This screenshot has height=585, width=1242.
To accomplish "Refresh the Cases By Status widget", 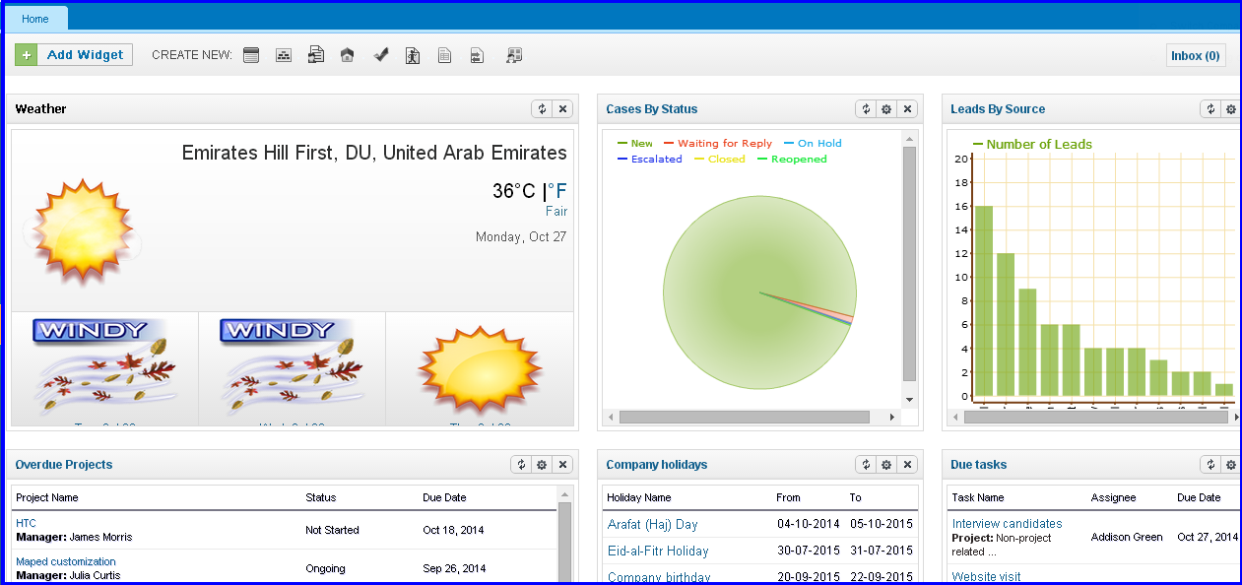I will 865,109.
